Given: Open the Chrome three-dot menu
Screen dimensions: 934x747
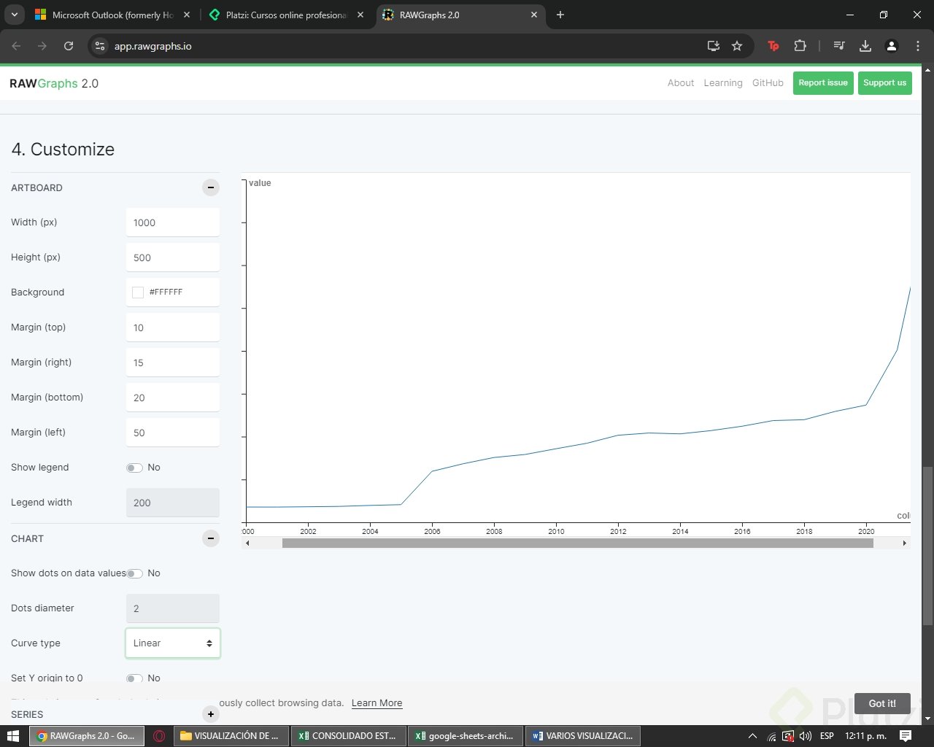Looking at the screenshot, I should [x=918, y=46].
